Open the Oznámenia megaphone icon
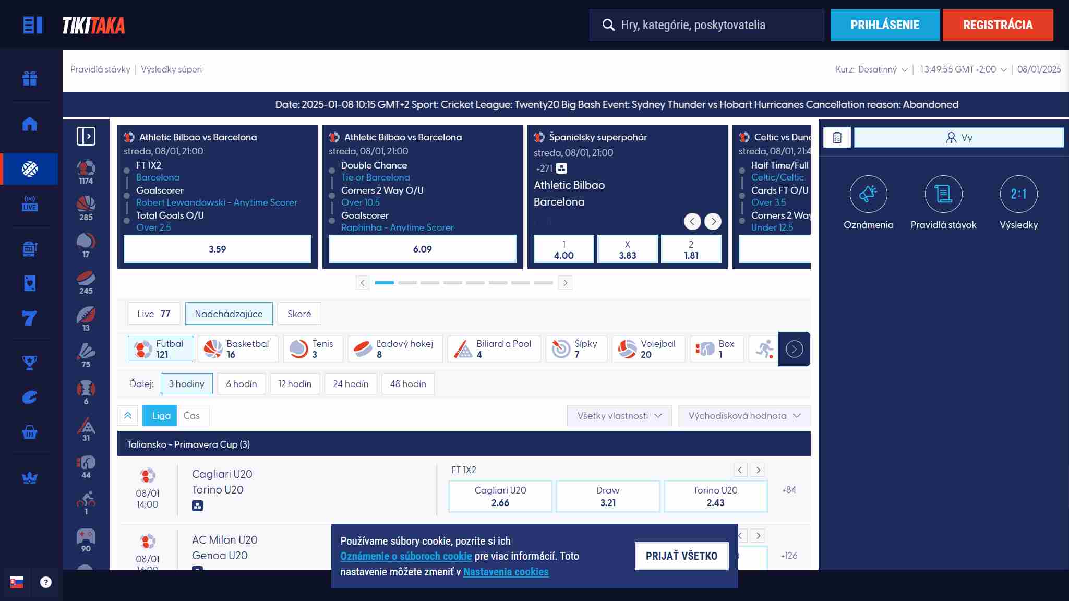The height and width of the screenshot is (601, 1069). pos(868,194)
